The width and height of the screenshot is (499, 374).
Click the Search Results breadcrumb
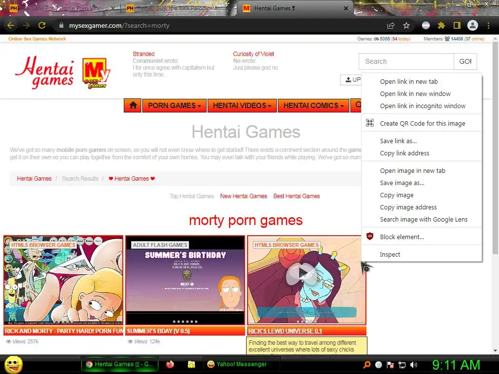[x=80, y=178]
